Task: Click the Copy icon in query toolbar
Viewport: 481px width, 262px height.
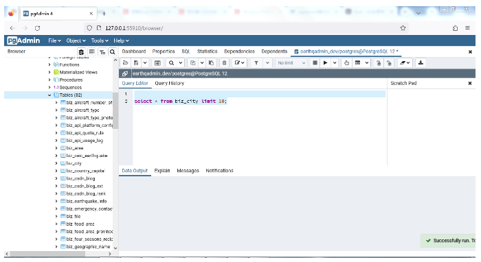Action: pyautogui.click(x=192, y=62)
